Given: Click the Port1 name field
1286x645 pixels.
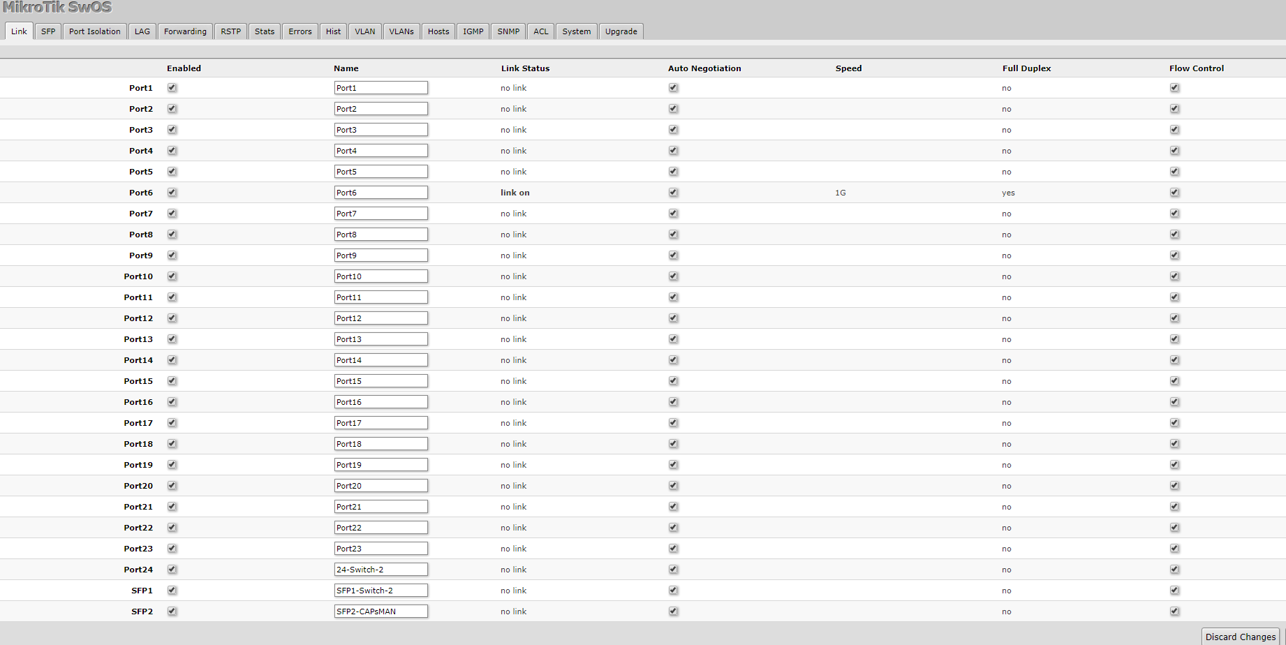Looking at the screenshot, I should pos(381,88).
